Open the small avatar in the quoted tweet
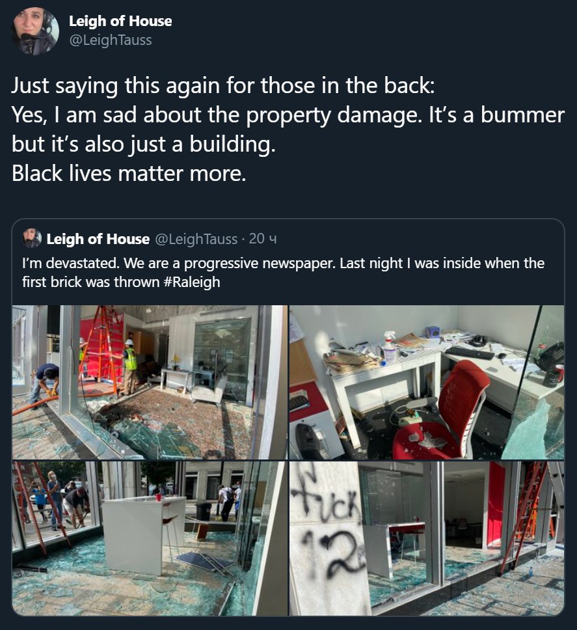The width and height of the screenshot is (577, 630). click(x=32, y=238)
